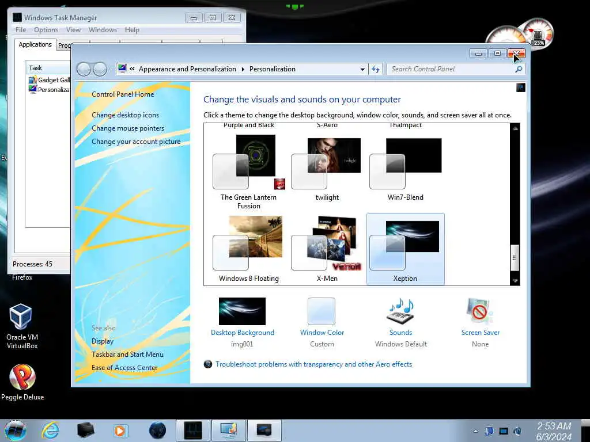Select The Green Lantern Fussion theme
590x442 pixels.
(249, 172)
